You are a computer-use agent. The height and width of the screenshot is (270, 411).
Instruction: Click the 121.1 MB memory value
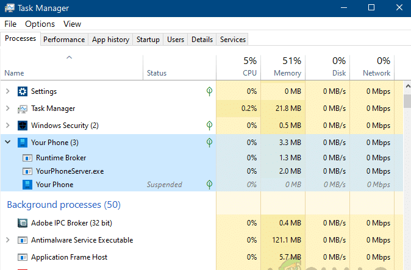point(287,240)
